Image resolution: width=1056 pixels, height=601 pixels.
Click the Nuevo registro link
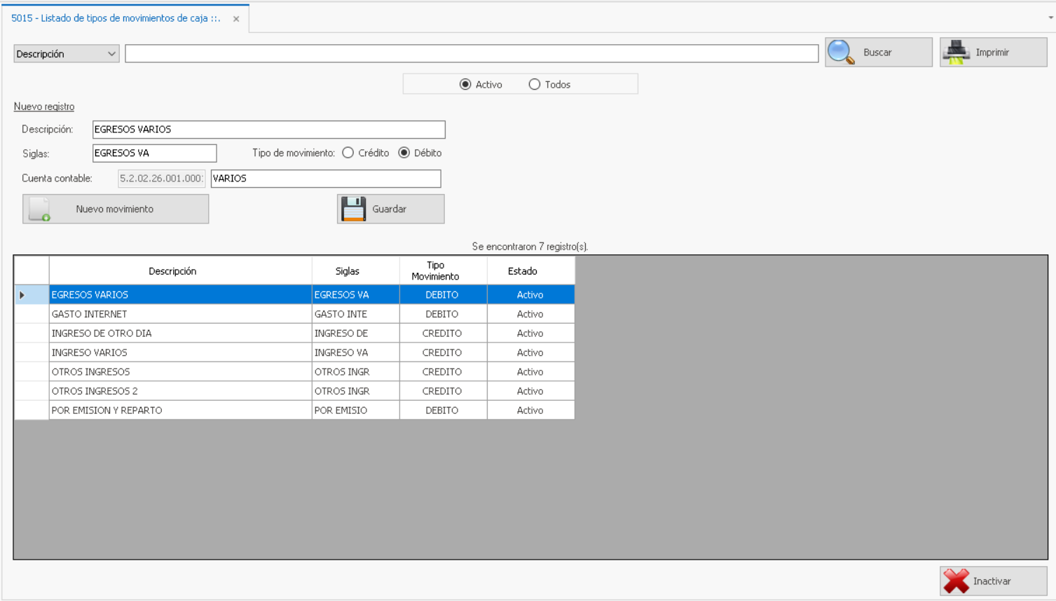44,106
